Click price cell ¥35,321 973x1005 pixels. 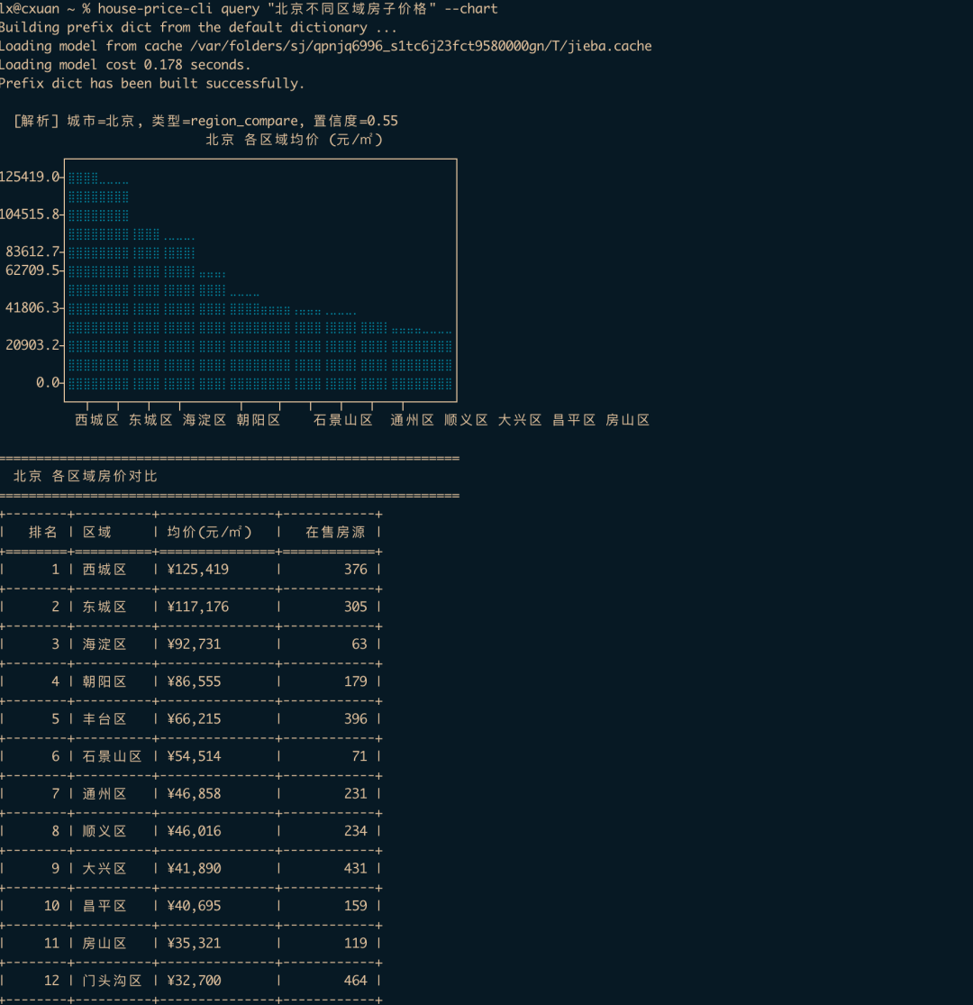click(x=194, y=944)
